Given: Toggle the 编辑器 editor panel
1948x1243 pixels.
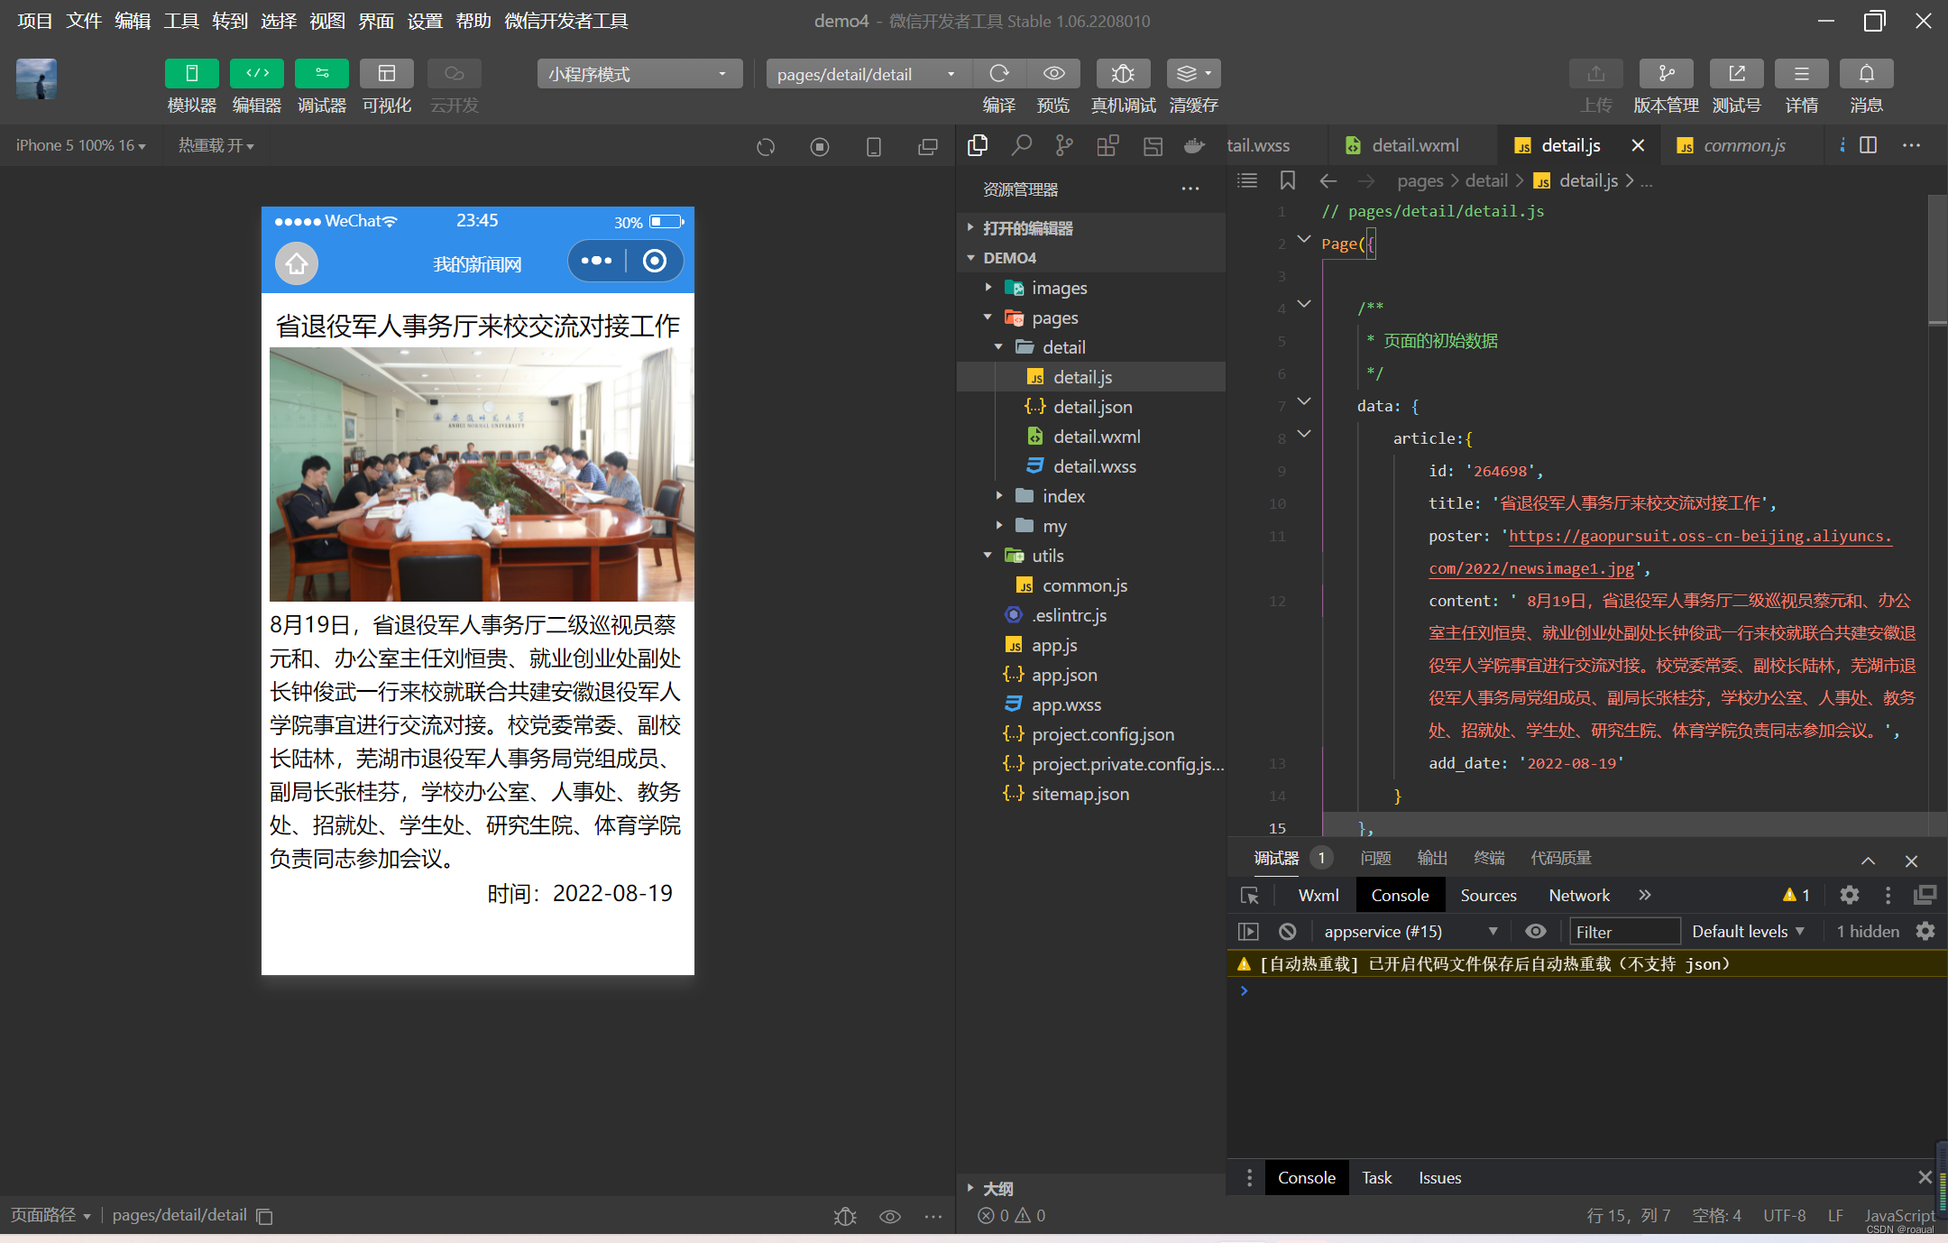Looking at the screenshot, I should click(x=256, y=74).
